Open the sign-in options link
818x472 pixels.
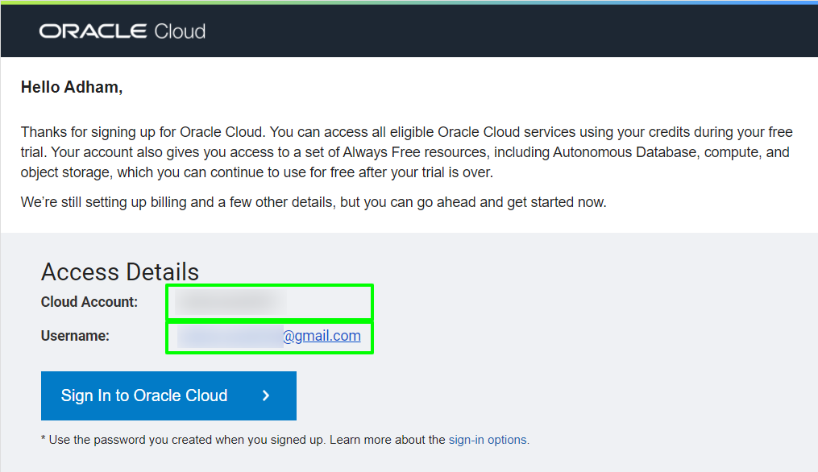488,440
